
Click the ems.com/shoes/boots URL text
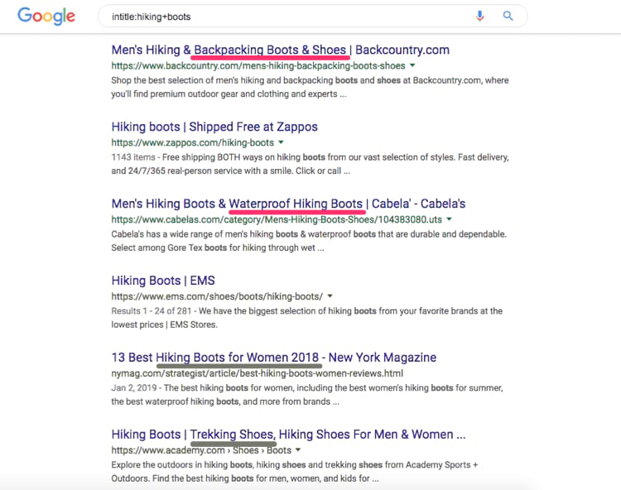click(217, 296)
